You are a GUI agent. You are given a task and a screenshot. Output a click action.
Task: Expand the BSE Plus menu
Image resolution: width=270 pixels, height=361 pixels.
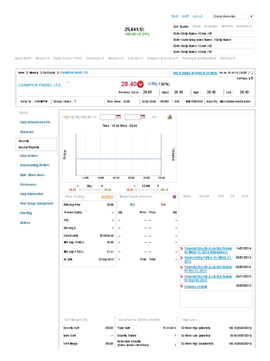pos(228,58)
